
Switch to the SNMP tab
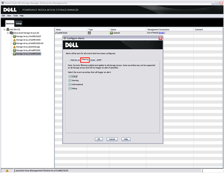click(99, 60)
